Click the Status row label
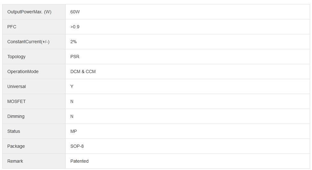312x170 pixels. point(14,131)
